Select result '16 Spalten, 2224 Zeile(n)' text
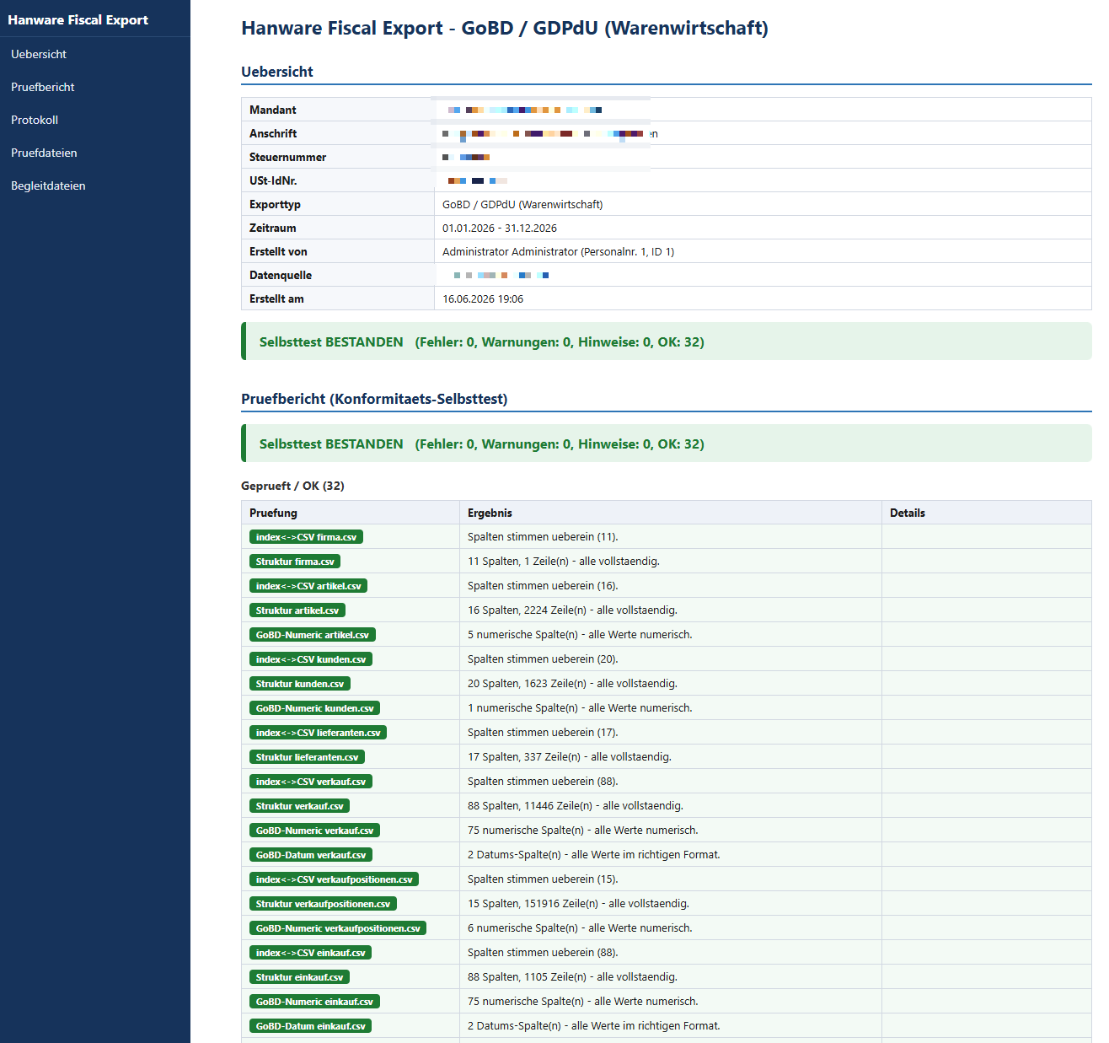Screen dimensions: 1109x1043 pos(572,610)
